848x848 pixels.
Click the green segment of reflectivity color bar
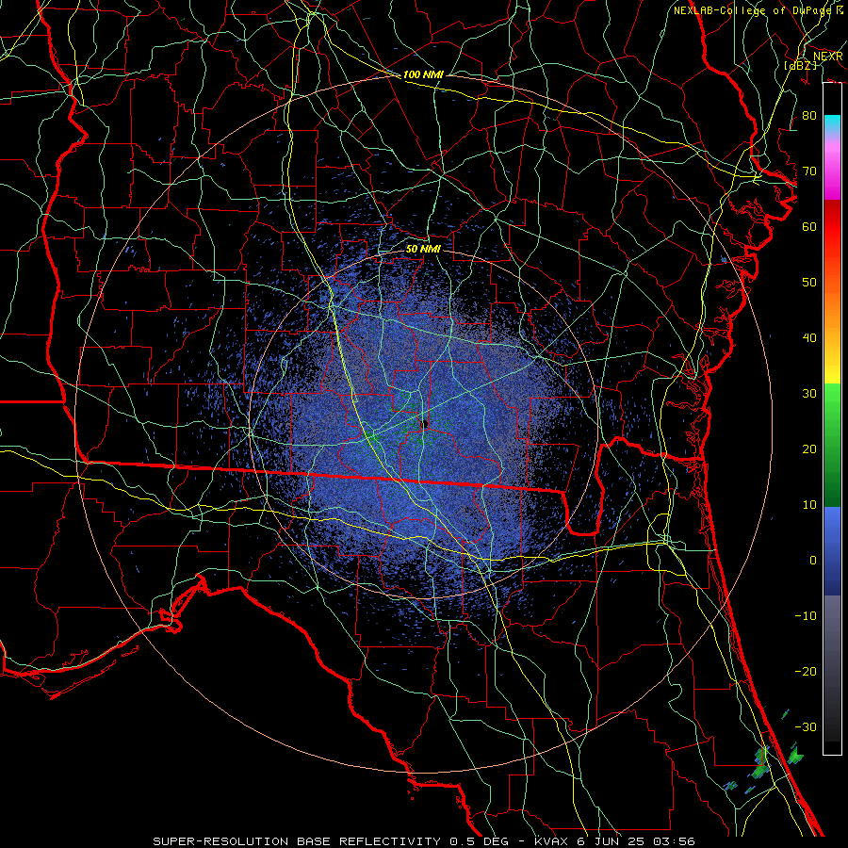832,445
